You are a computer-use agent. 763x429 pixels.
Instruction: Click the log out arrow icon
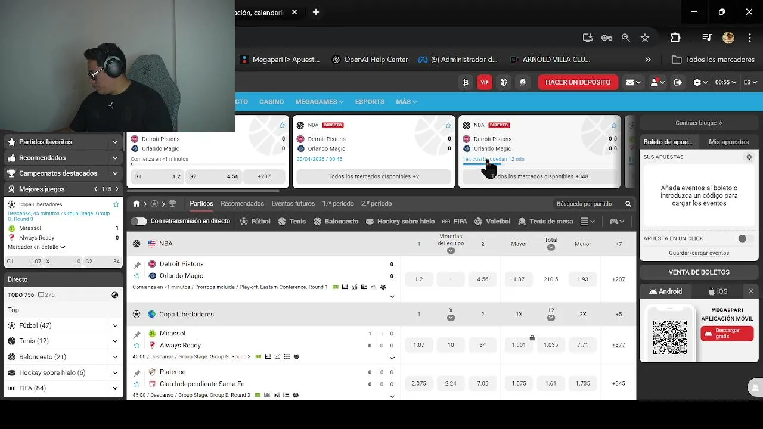678,82
